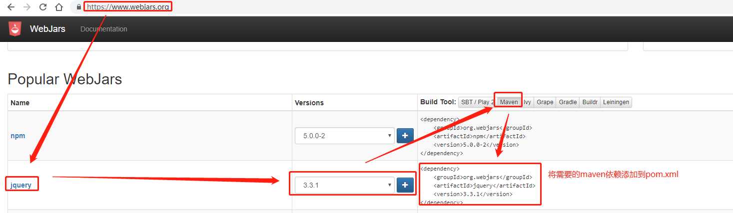
Task: Select the Grape build tool
Action: point(545,102)
